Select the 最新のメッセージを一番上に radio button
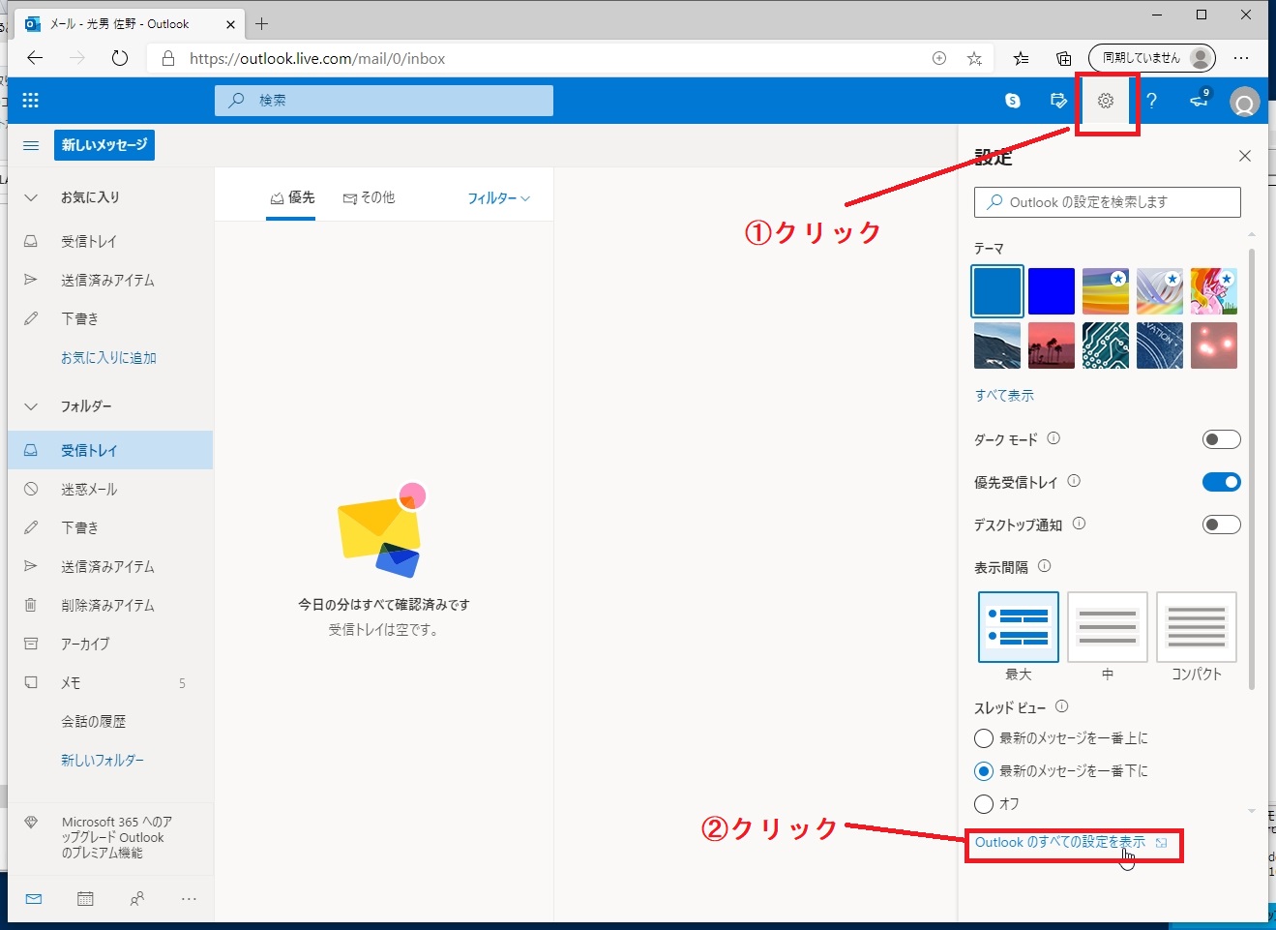This screenshot has width=1276, height=930. click(x=983, y=738)
